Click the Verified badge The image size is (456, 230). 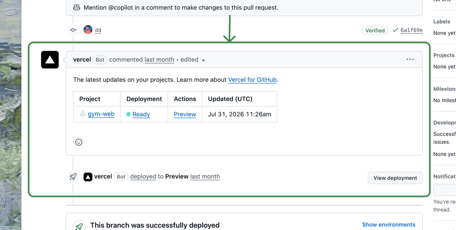[x=375, y=30]
